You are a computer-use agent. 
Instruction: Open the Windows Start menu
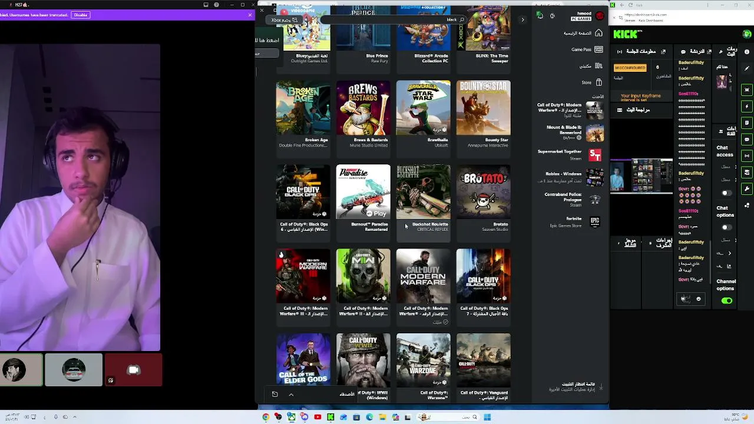(x=487, y=418)
